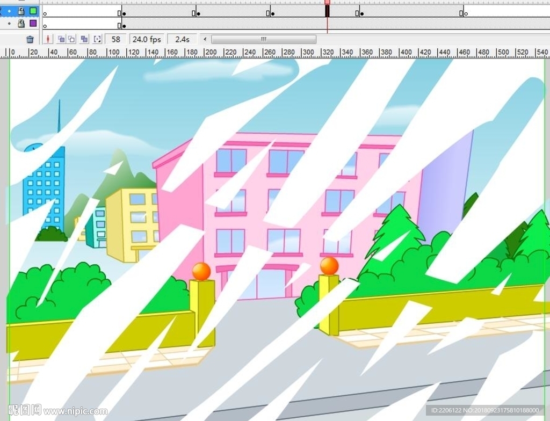Click the horizontal timeline scrollbar thumb
Viewport: 550px width, 421px height.
click(x=263, y=39)
